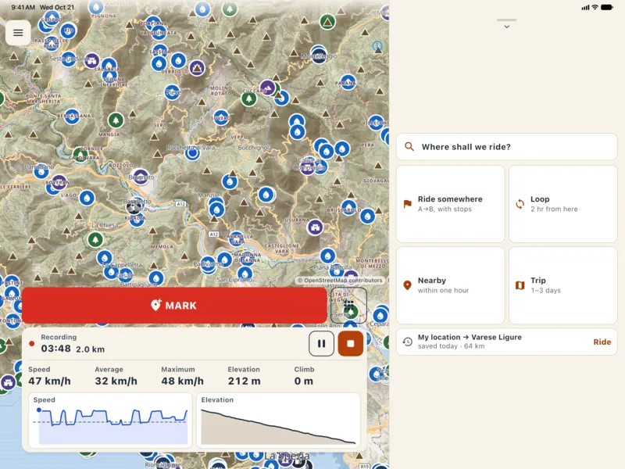Select the photo marker at Borghetto di Vara
This screenshot has width=625, height=469.
(134, 206)
